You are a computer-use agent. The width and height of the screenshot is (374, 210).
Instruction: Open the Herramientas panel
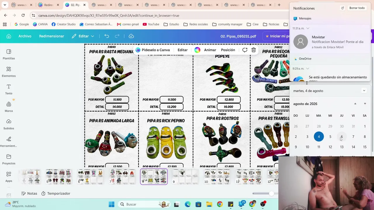pos(9,142)
